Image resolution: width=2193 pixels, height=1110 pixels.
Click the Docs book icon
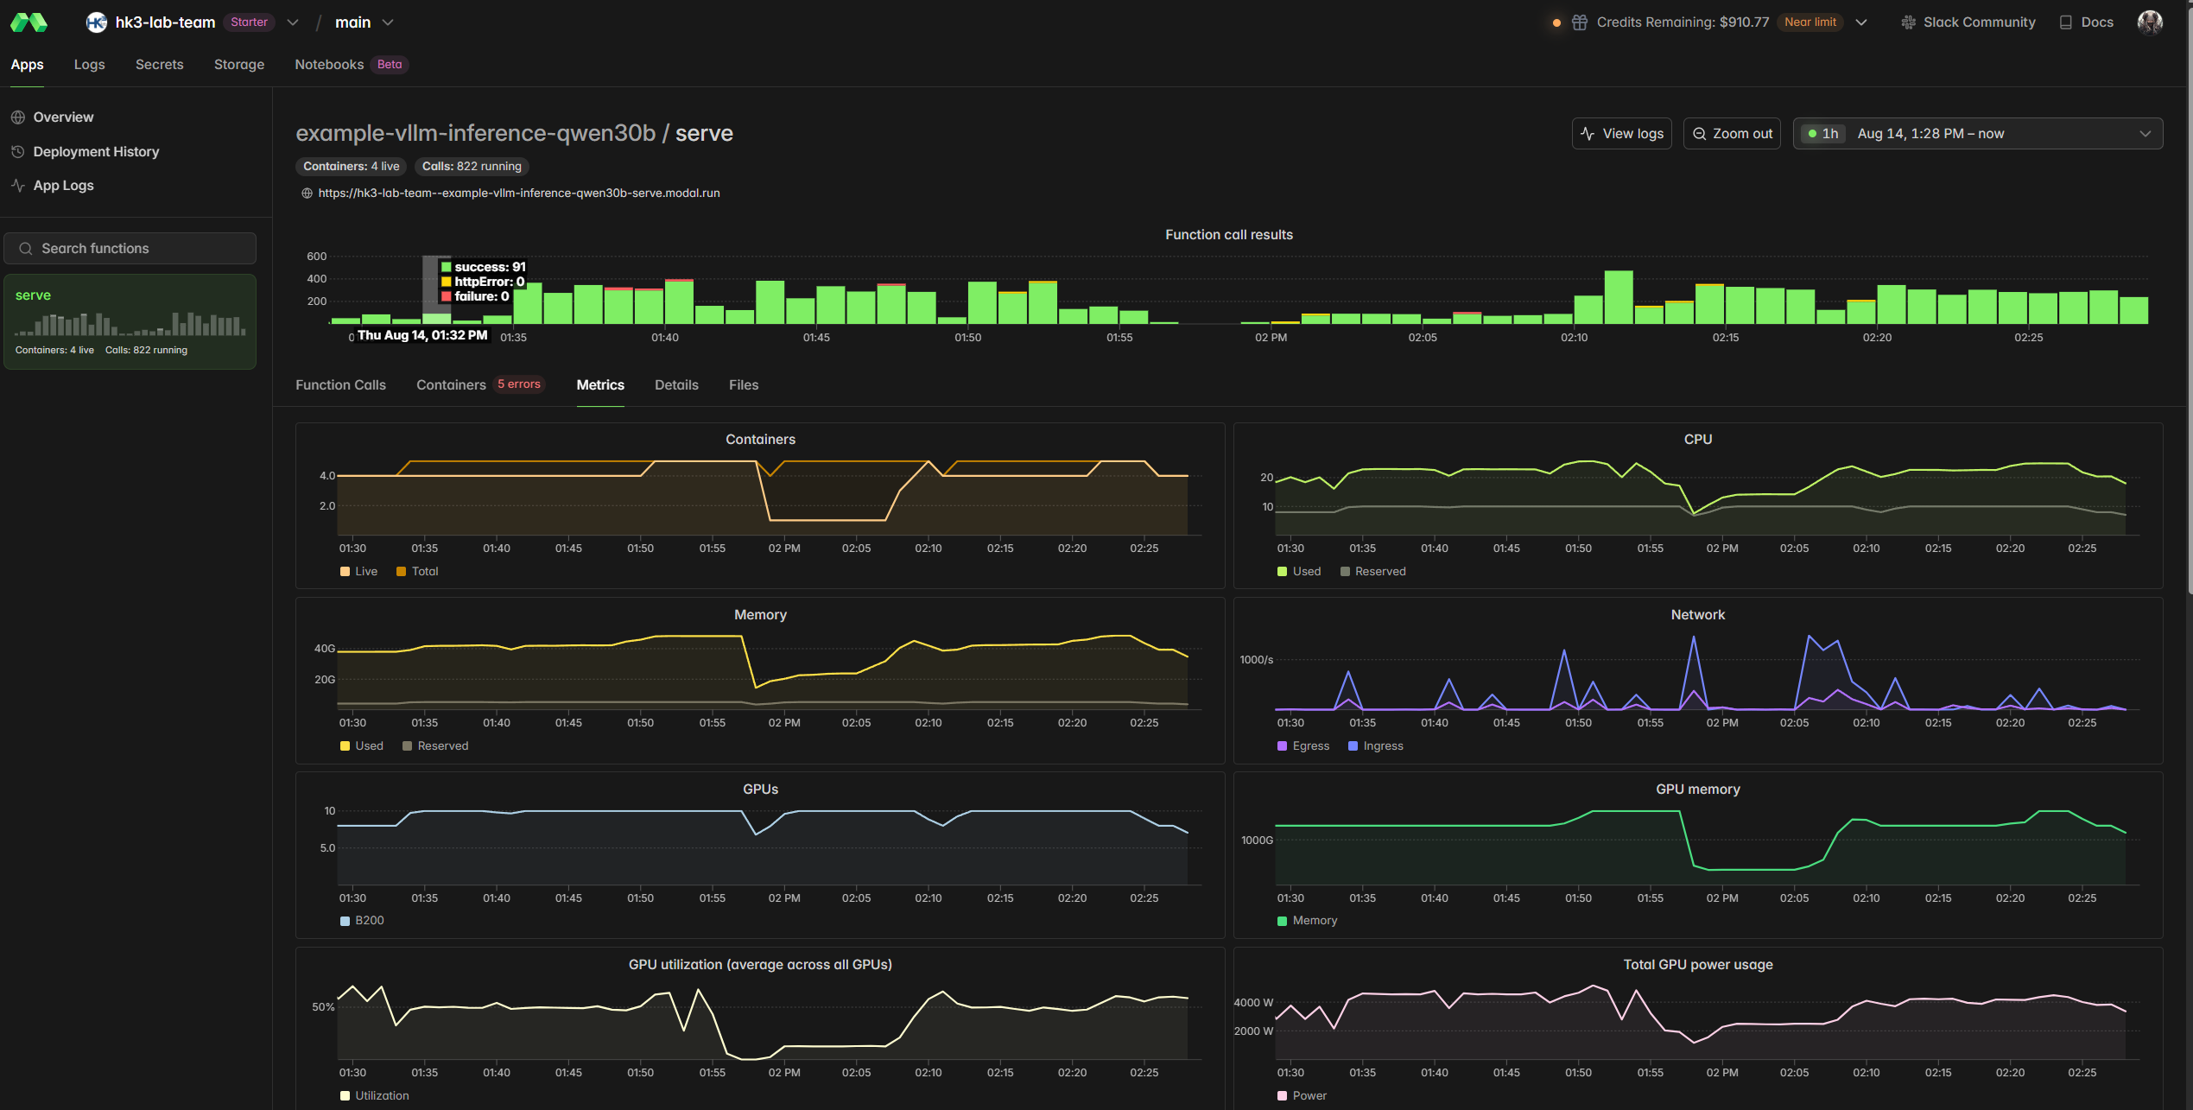[x=2065, y=22]
